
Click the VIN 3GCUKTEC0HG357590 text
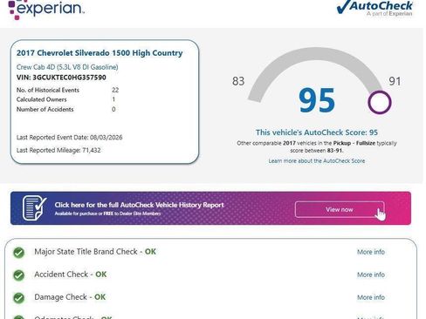pyautogui.click(x=61, y=78)
